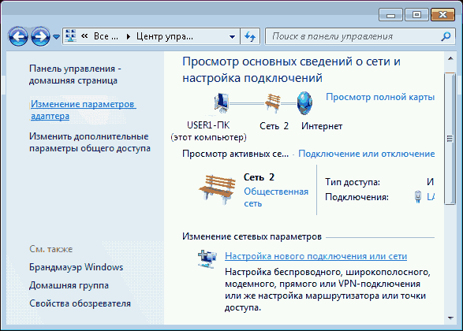
Task: Click the vertical scrollbar thumb
Action: 450,139
